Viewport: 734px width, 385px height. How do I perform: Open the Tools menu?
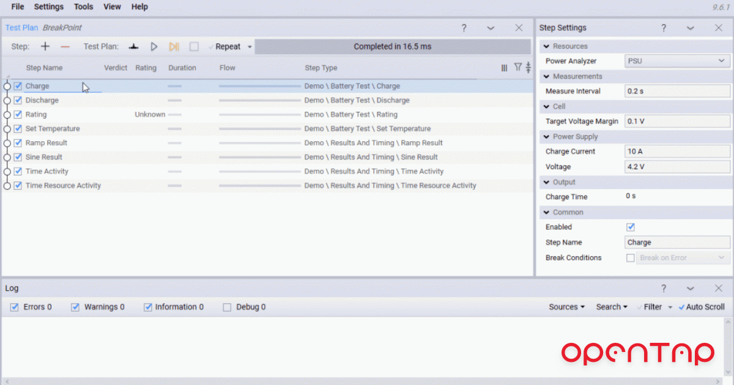tap(83, 7)
